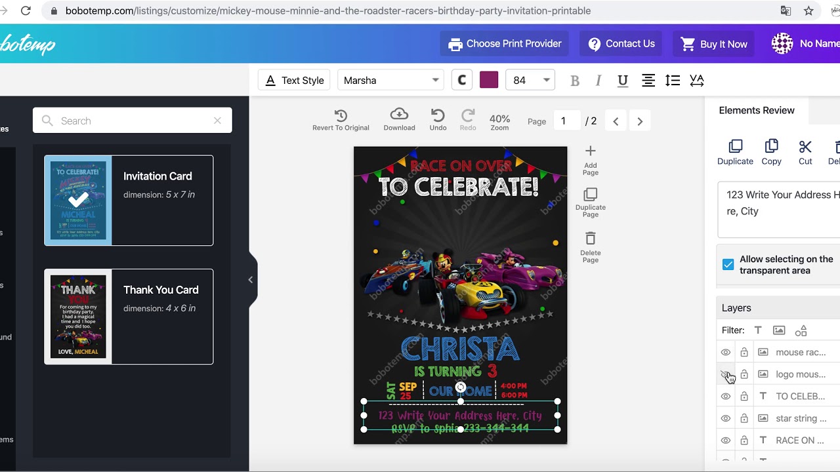Duplicate the selected element
The width and height of the screenshot is (840, 472).
pos(735,152)
